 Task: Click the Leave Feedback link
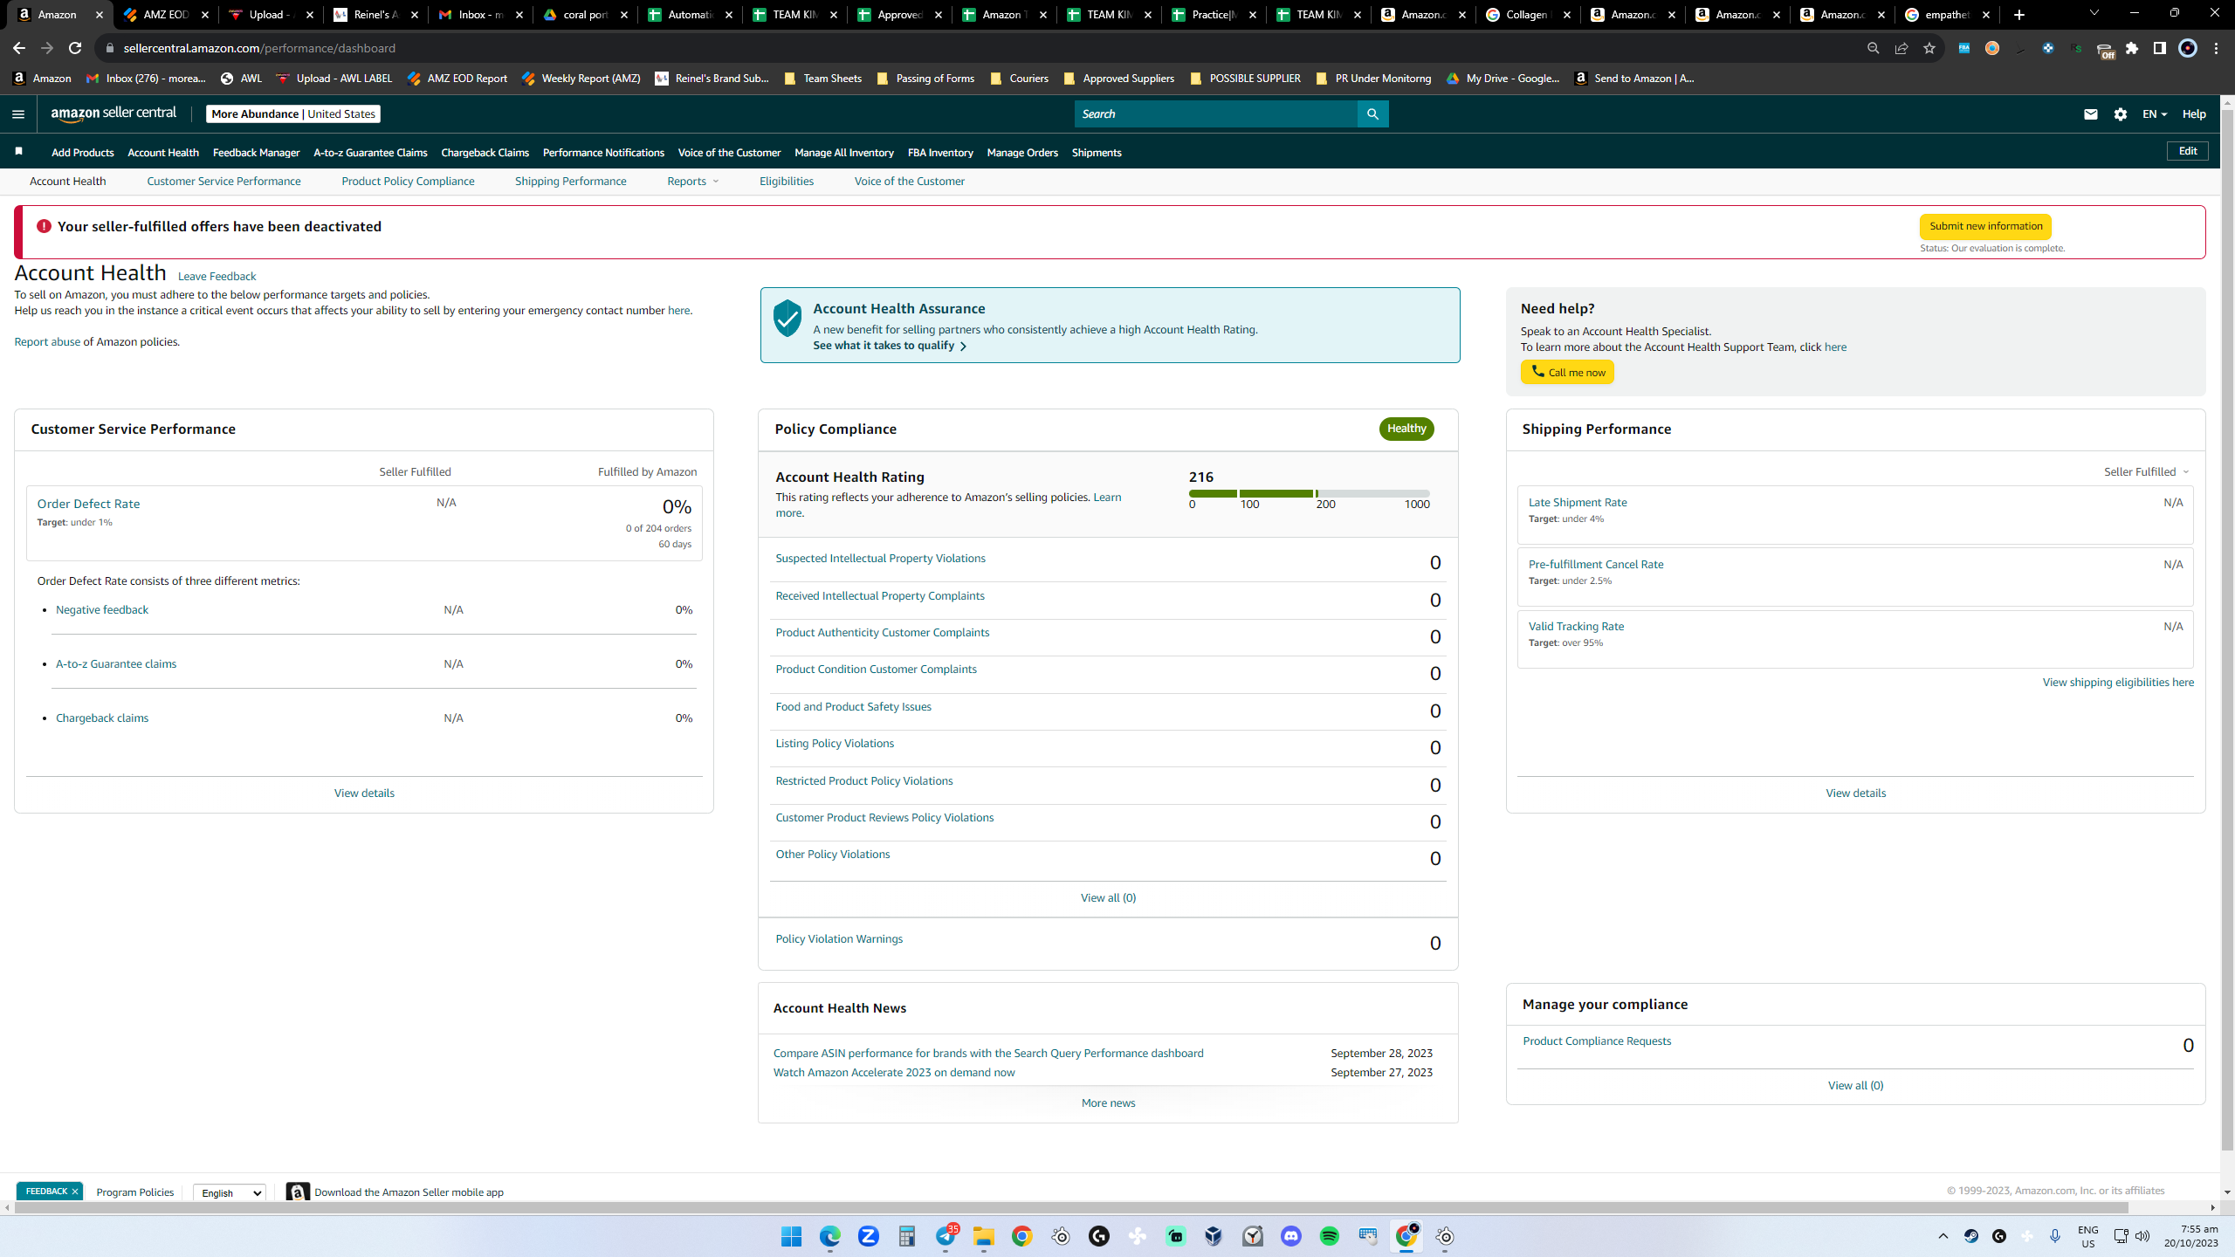(x=217, y=277)
